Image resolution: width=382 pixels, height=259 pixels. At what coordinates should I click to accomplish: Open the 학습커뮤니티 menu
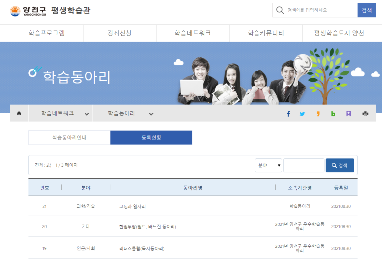(x=266, y=33)
